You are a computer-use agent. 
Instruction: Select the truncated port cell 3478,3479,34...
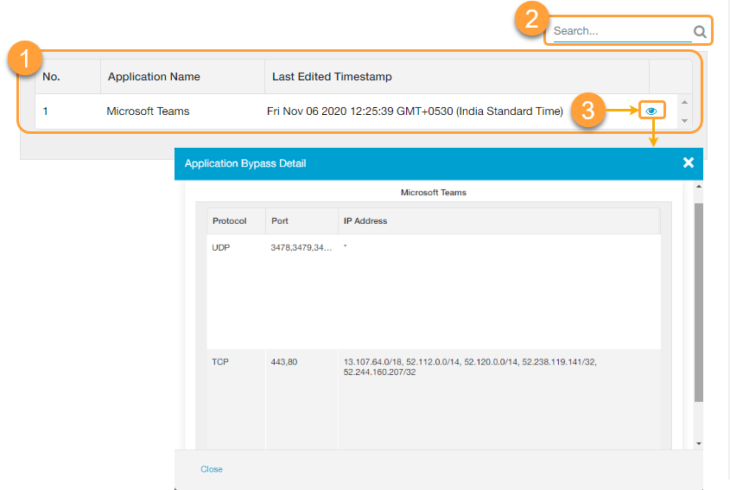[x=302, y=247]
